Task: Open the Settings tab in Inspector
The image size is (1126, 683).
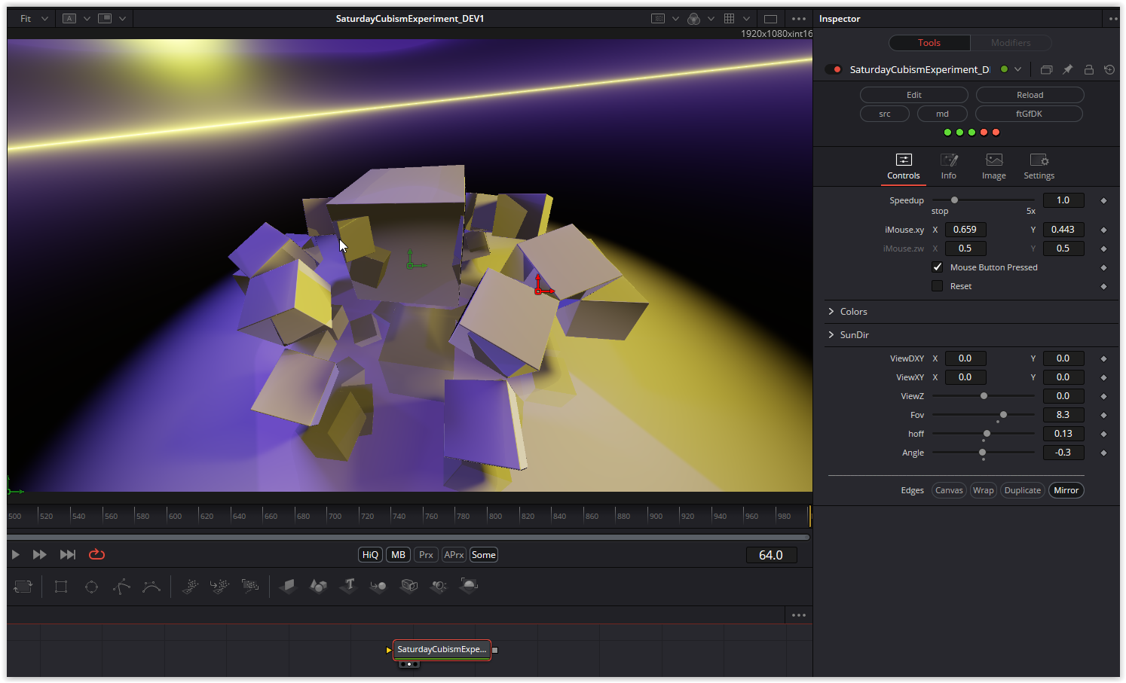Action: pyautogui.click(x=1039, y=166)
